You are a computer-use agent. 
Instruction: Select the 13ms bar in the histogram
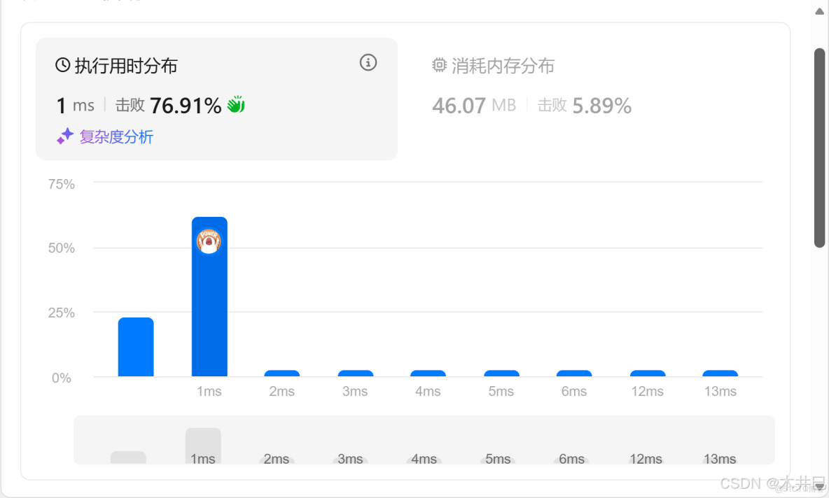click(x=720, y=373)
